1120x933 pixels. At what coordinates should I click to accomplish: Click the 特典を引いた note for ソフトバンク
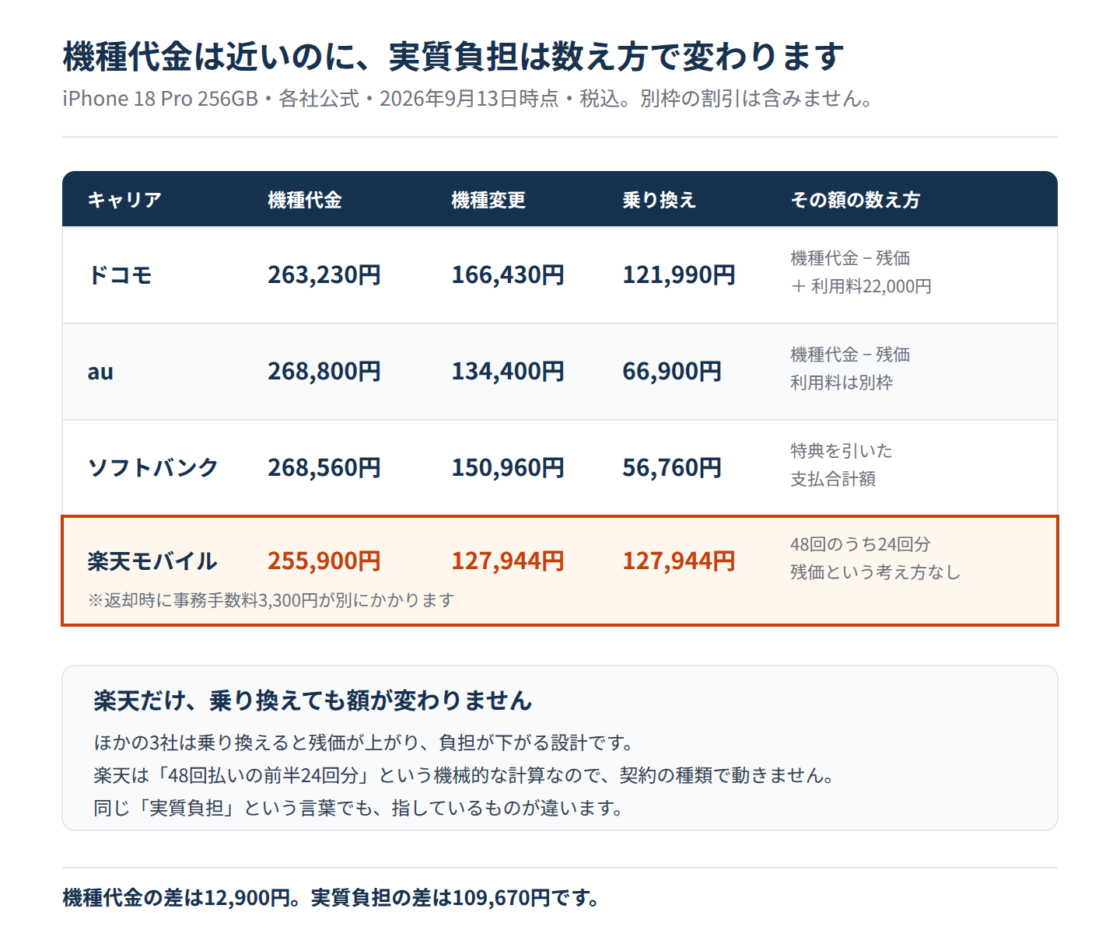pyautogui.click(x=842, y=451)
